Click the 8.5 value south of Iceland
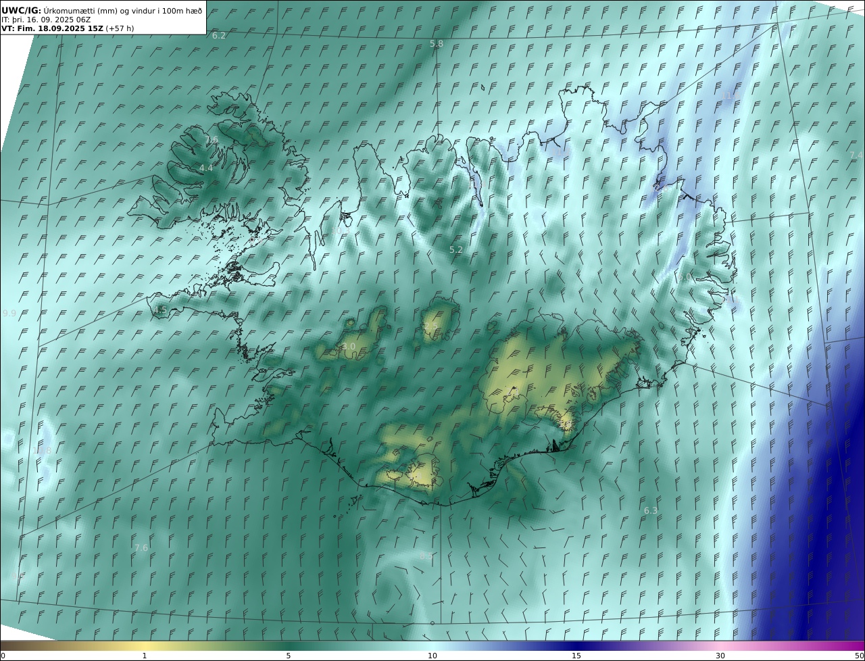 click(x=426, y=556)
